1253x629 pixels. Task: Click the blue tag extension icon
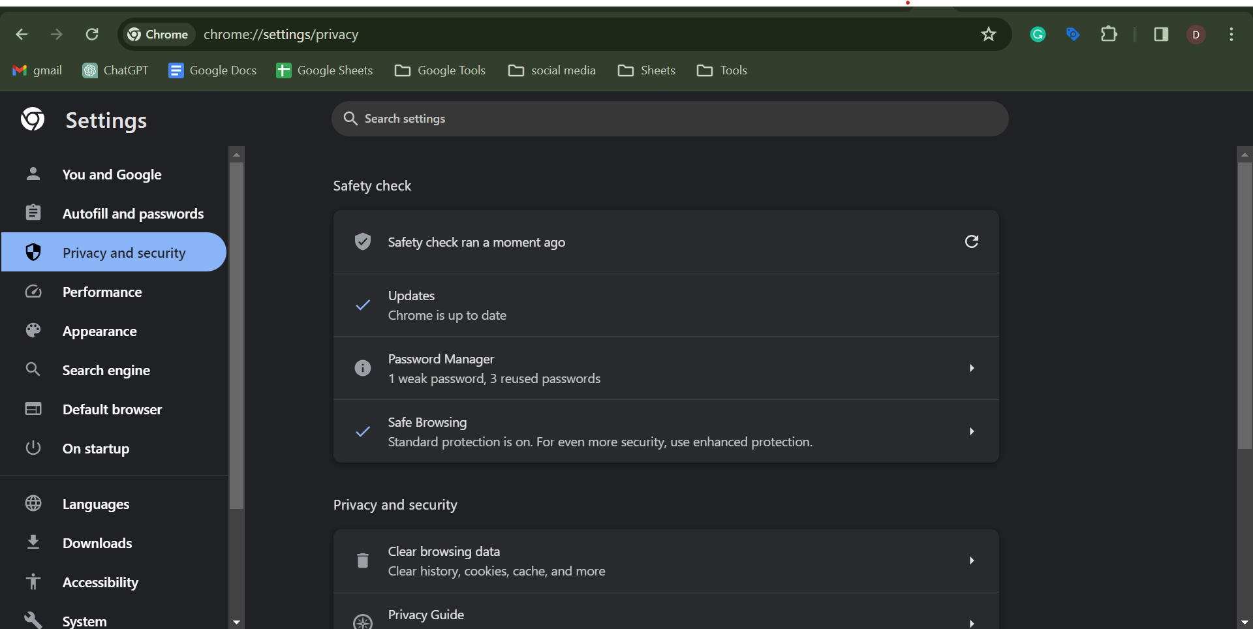click(1073, 34)
